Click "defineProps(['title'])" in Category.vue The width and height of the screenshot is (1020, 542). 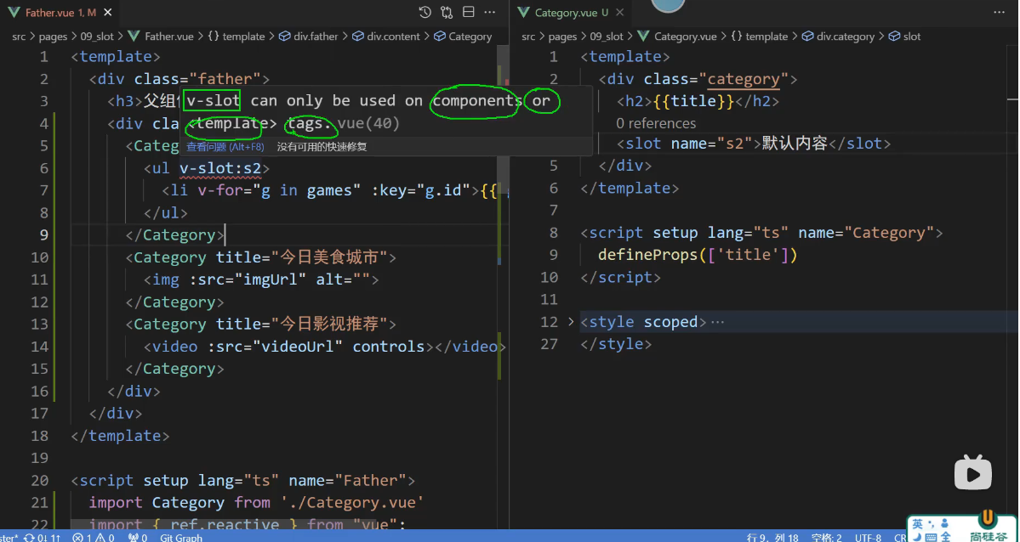(x=698, y=255)
